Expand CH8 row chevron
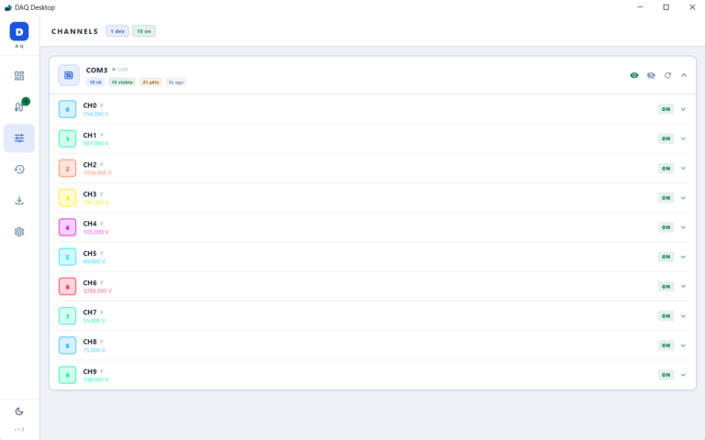Viewport: 705px width, 440px height. point(683,346)
